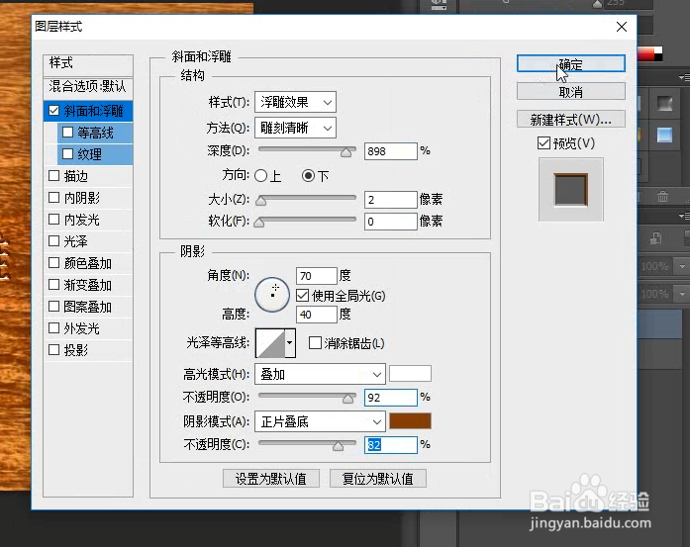Enable the 光泽 checkbox

coord(53,241)
